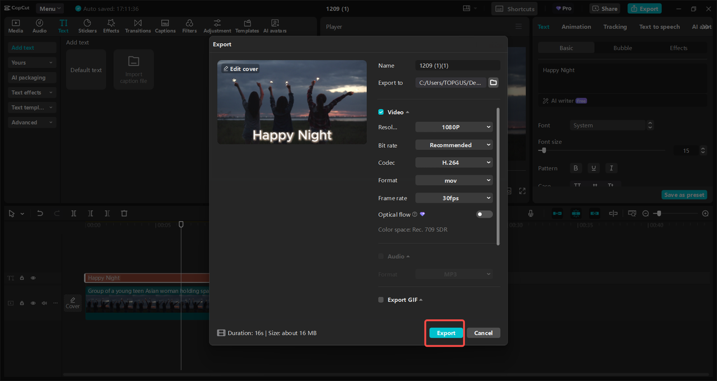
Task: Click Save as preset button
Action: tap(684, 195)
